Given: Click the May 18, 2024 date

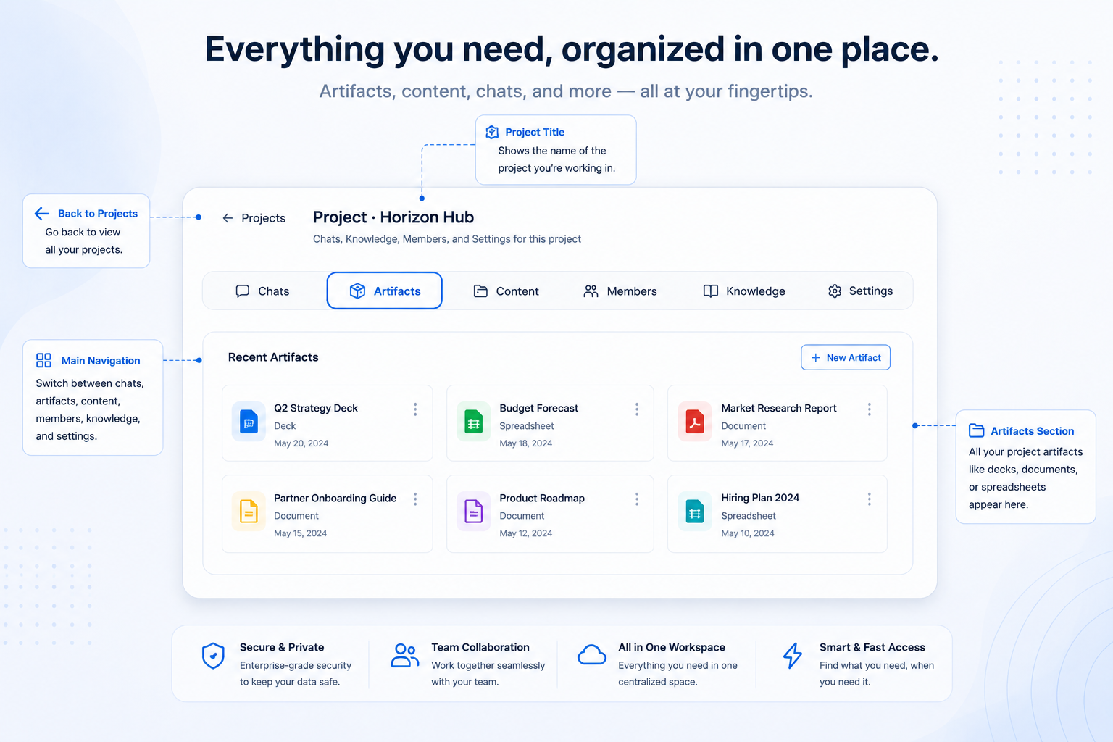Looking at the screenshot, I should [526, 443].
